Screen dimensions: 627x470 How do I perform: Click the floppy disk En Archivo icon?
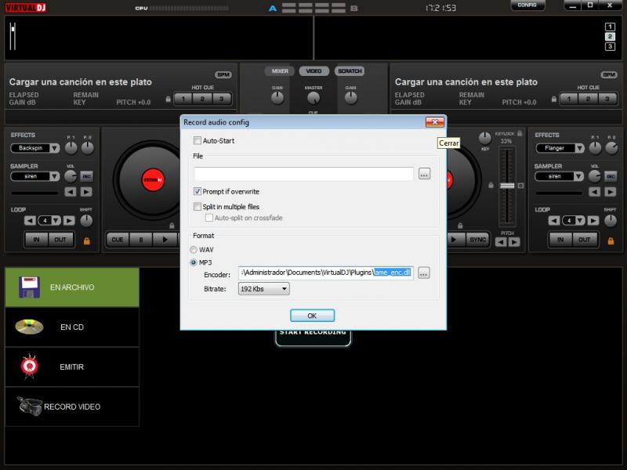click(x=29, y=287)
